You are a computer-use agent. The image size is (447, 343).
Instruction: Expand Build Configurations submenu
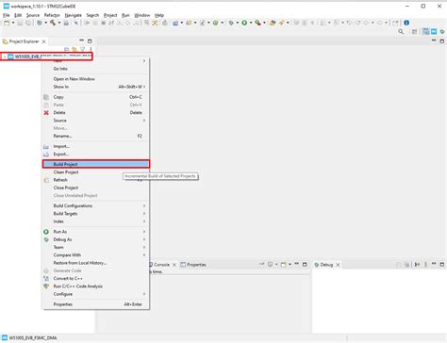[x=96, y=205]
